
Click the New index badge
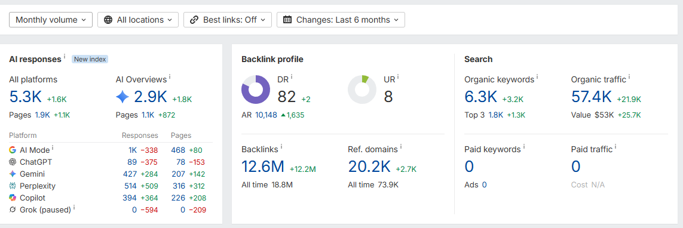click(x=90, y=59)
